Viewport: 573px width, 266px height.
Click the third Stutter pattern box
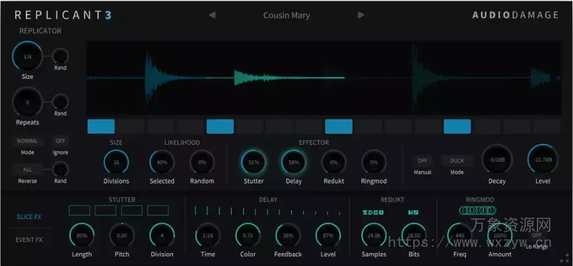tap(132, 210)
